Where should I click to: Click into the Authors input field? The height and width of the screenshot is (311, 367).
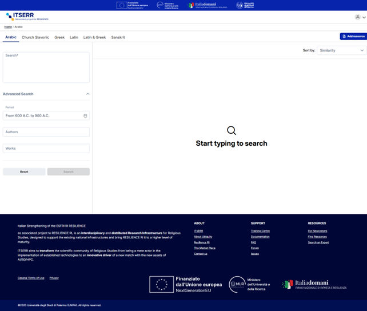click(46, 132)
